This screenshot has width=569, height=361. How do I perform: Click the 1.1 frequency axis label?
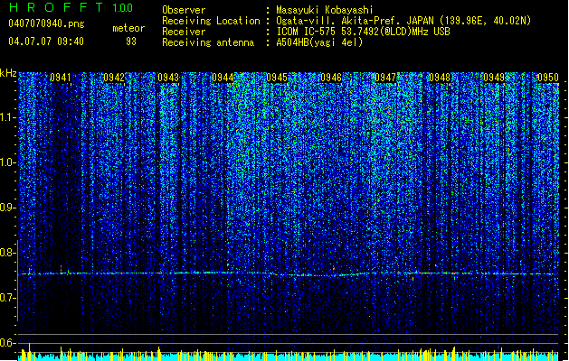pyautogui.click(x=8, y=118)
